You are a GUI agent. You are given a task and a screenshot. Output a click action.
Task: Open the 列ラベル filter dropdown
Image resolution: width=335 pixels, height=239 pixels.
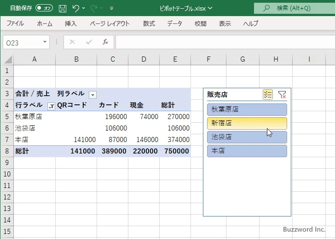(x=92, y=95)
